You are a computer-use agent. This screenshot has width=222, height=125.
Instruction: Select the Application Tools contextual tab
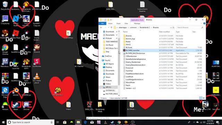point(137,20)
